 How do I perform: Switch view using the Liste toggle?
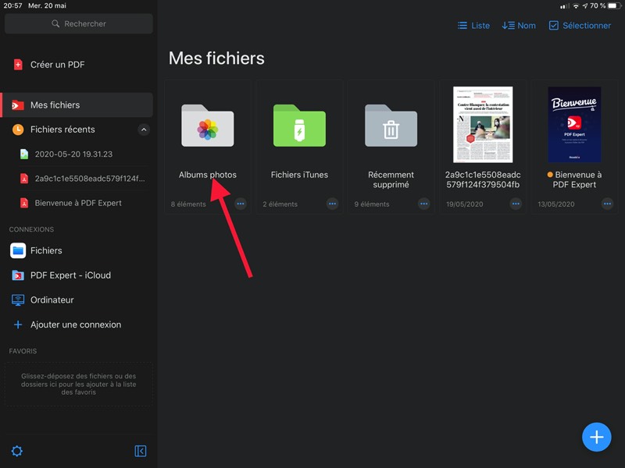(x=473, y=26)
